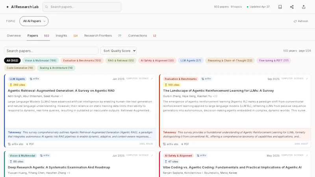
Task: Filter by RAG & Retrieval (55)
Action: pos(121,61)
